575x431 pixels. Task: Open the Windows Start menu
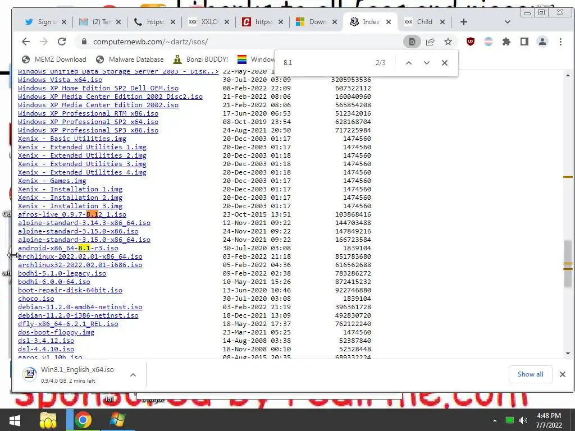click(x=15, y=420)
